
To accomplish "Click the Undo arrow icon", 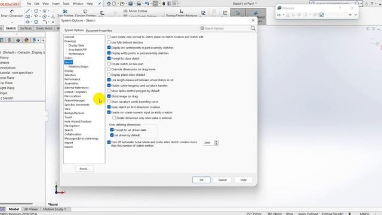I will click(147, 4).
